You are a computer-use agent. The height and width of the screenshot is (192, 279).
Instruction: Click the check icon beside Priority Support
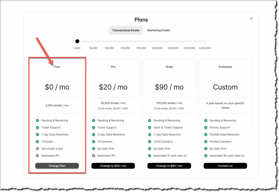click(x=206, y=128)
